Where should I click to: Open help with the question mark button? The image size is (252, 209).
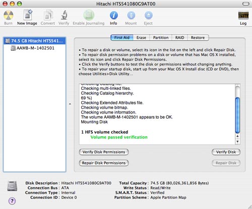coord(12,201)
